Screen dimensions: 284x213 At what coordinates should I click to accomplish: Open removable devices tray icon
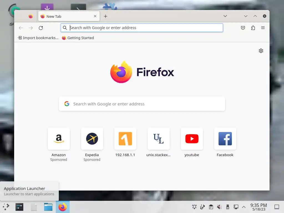pyautogui.click(x=227, y=207)
